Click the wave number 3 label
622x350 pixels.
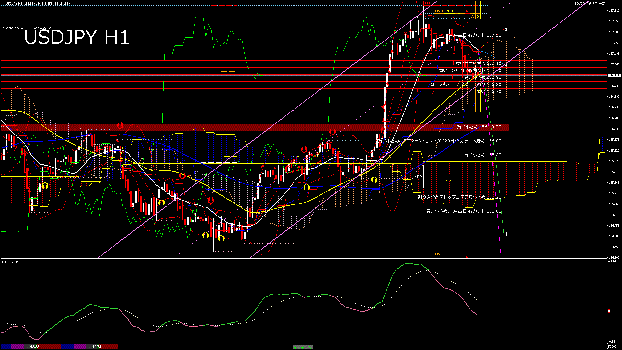[x=506, y=64]
